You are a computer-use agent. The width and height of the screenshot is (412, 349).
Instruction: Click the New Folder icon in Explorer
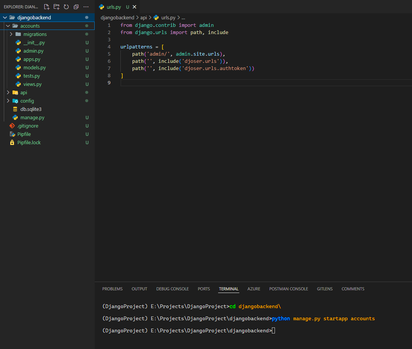(56, 7)
